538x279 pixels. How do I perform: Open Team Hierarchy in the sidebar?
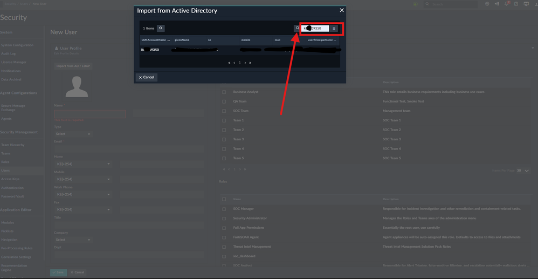click(x=13, y=145)
